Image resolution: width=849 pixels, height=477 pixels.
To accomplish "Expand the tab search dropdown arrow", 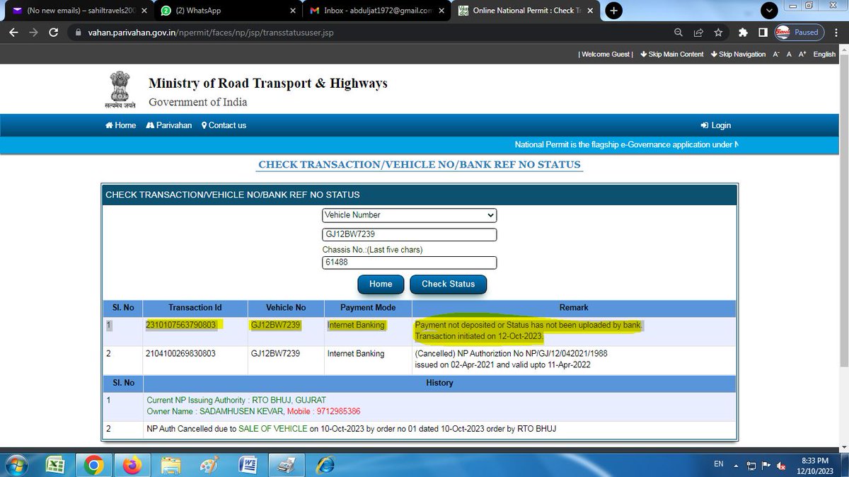I will (x=770, y=11).
